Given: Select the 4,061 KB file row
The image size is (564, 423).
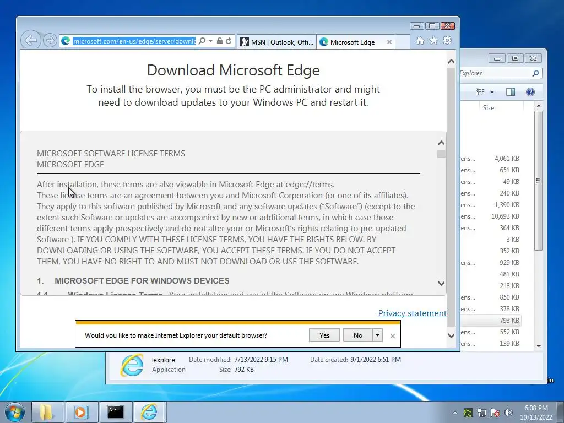Looking at the screenshot, I should pyautogui.click(x=491, y=158).
